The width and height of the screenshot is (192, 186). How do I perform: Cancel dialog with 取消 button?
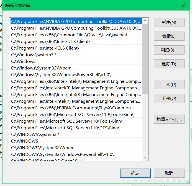coord(169,173)
